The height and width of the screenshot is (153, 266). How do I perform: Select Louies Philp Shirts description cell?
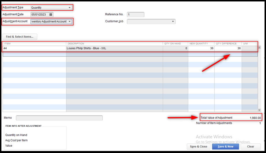pyautogui.click(x=114, y=48)
